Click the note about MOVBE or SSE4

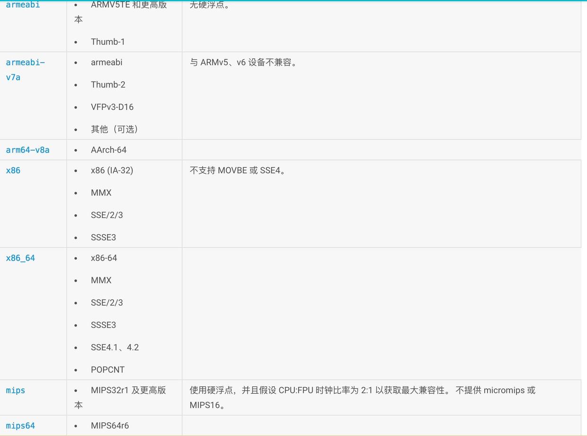tap(238, 171)
